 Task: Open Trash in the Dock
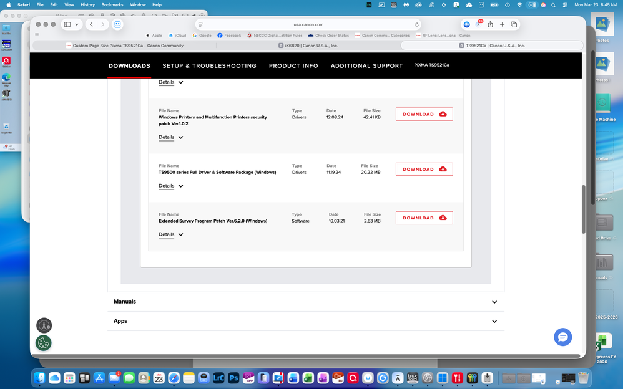583,378
